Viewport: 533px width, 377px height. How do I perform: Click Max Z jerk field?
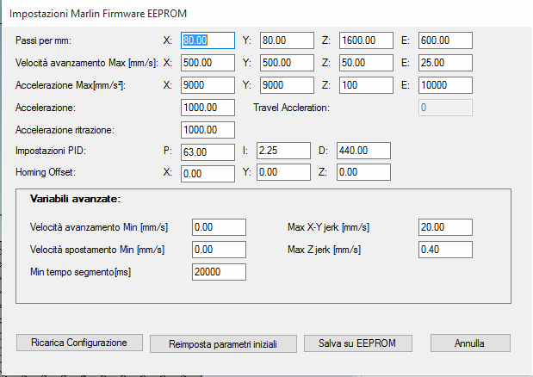coord(445,250)
